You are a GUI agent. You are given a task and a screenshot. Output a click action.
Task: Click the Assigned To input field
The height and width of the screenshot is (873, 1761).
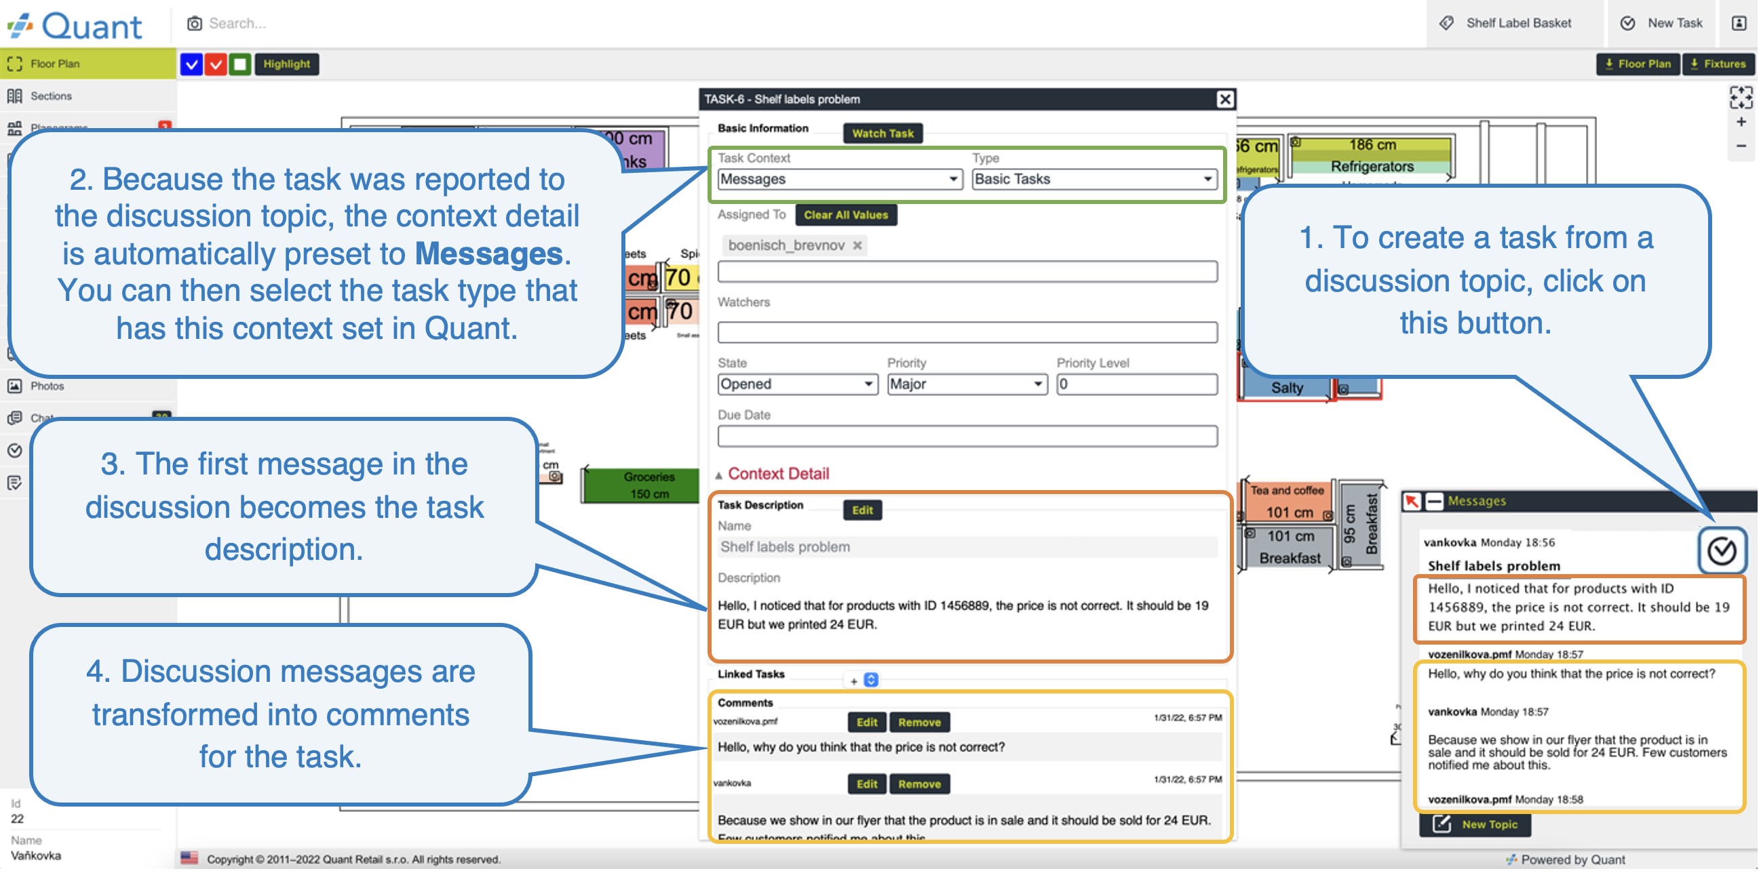coord(969,272)
